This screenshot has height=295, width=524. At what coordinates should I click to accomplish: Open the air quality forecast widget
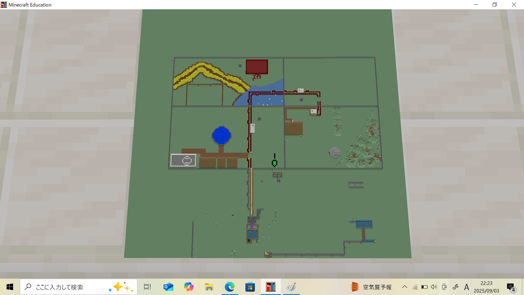click(x=372, y=287)
